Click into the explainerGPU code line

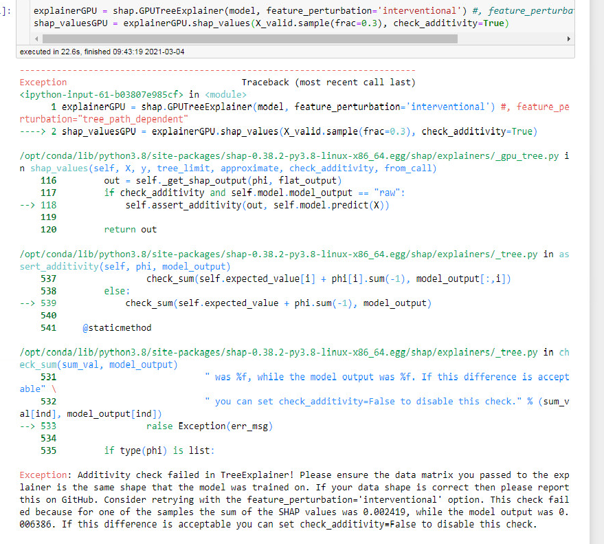(137, 10)
